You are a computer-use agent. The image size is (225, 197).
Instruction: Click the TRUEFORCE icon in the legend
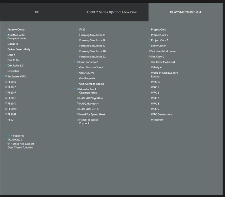click(x=8, y=136)
